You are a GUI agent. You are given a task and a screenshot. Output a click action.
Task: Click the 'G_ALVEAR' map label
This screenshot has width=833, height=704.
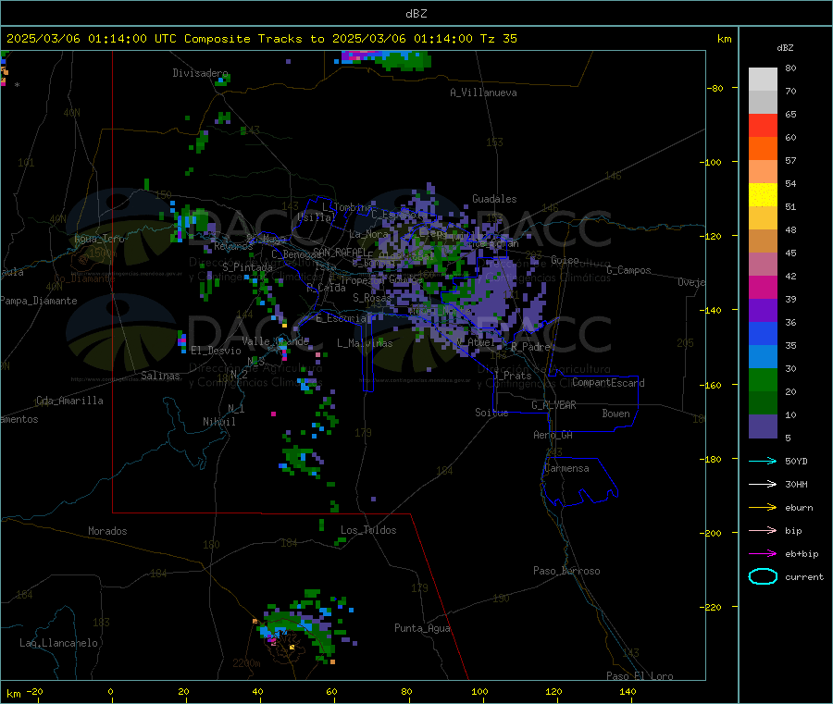[554, 405]
